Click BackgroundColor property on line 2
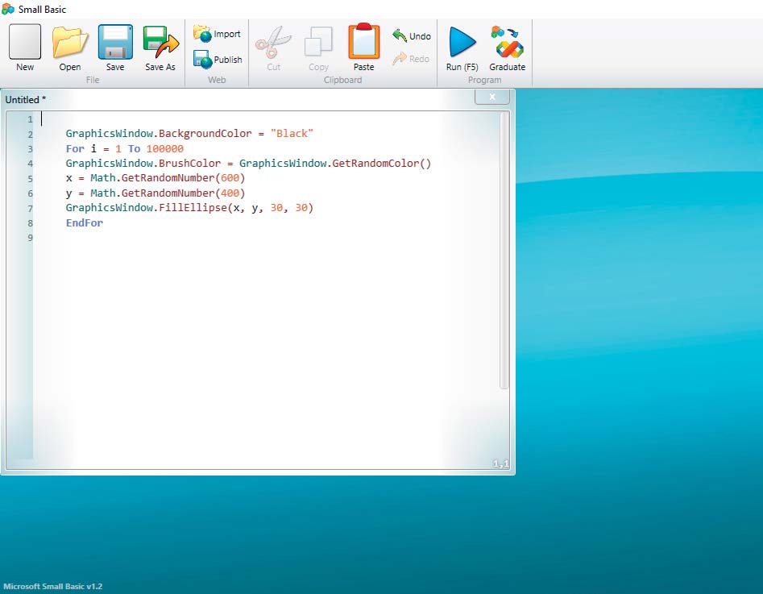 click(x=205, y=134)
